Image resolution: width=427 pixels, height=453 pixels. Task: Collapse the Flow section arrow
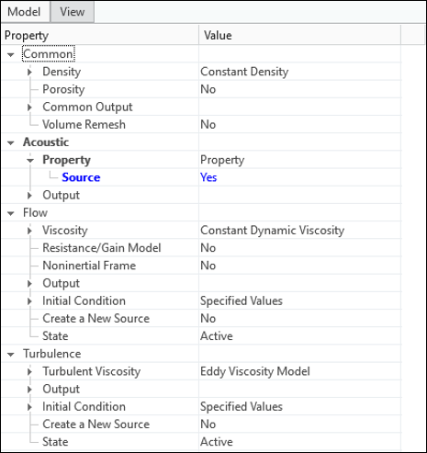(11, 213)
